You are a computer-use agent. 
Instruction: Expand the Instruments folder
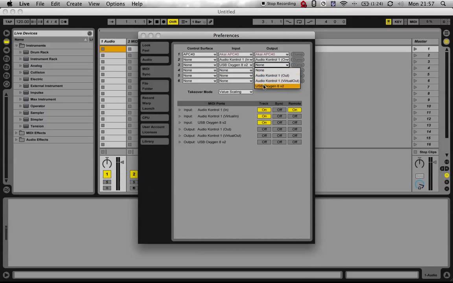click(x=17, y=46)
